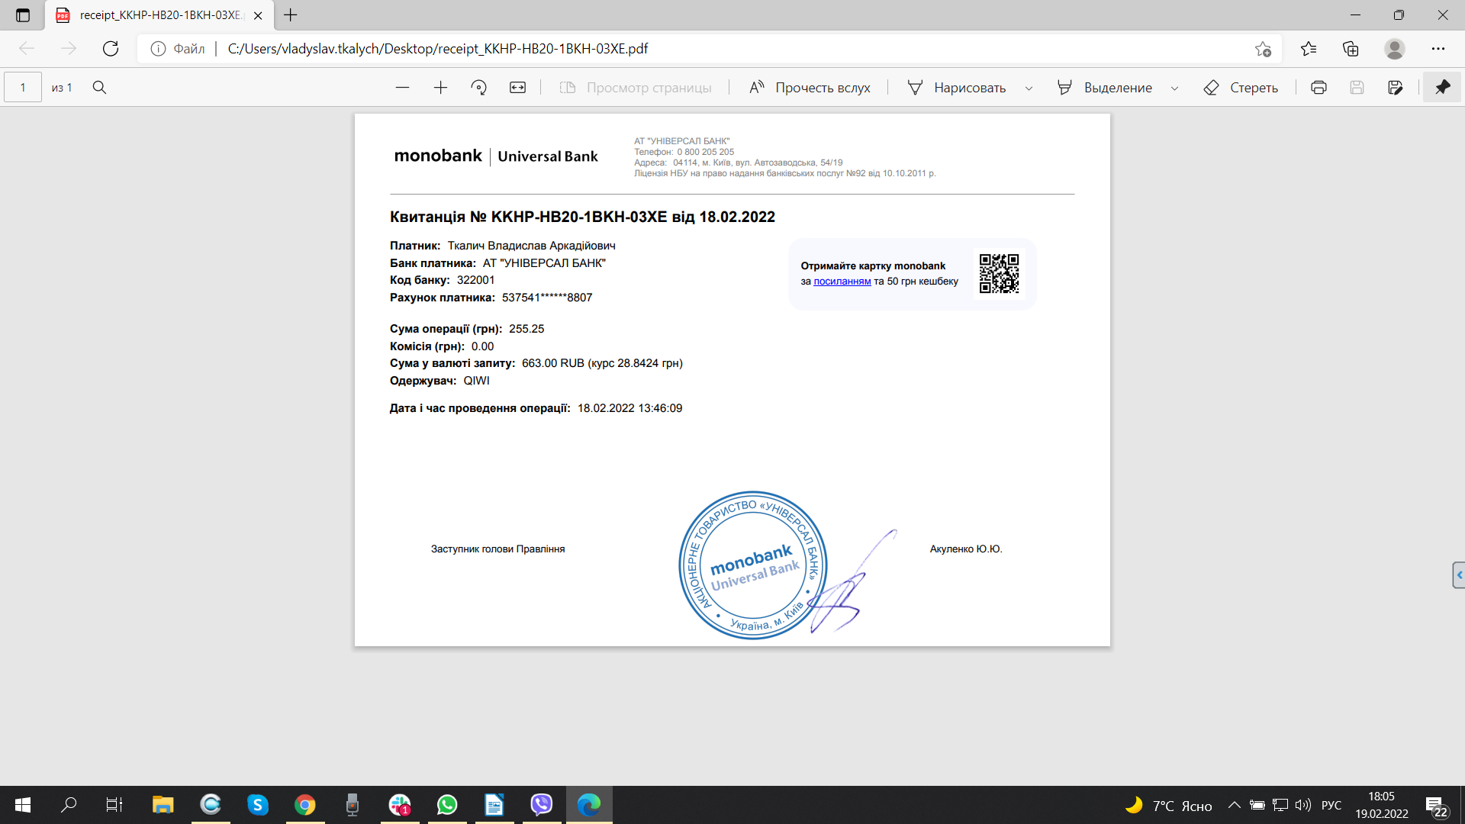1465x824 pixels.
Task: Start Прочесть вслух read aloud
Action: pyautogui.click(x=809, y=88)
